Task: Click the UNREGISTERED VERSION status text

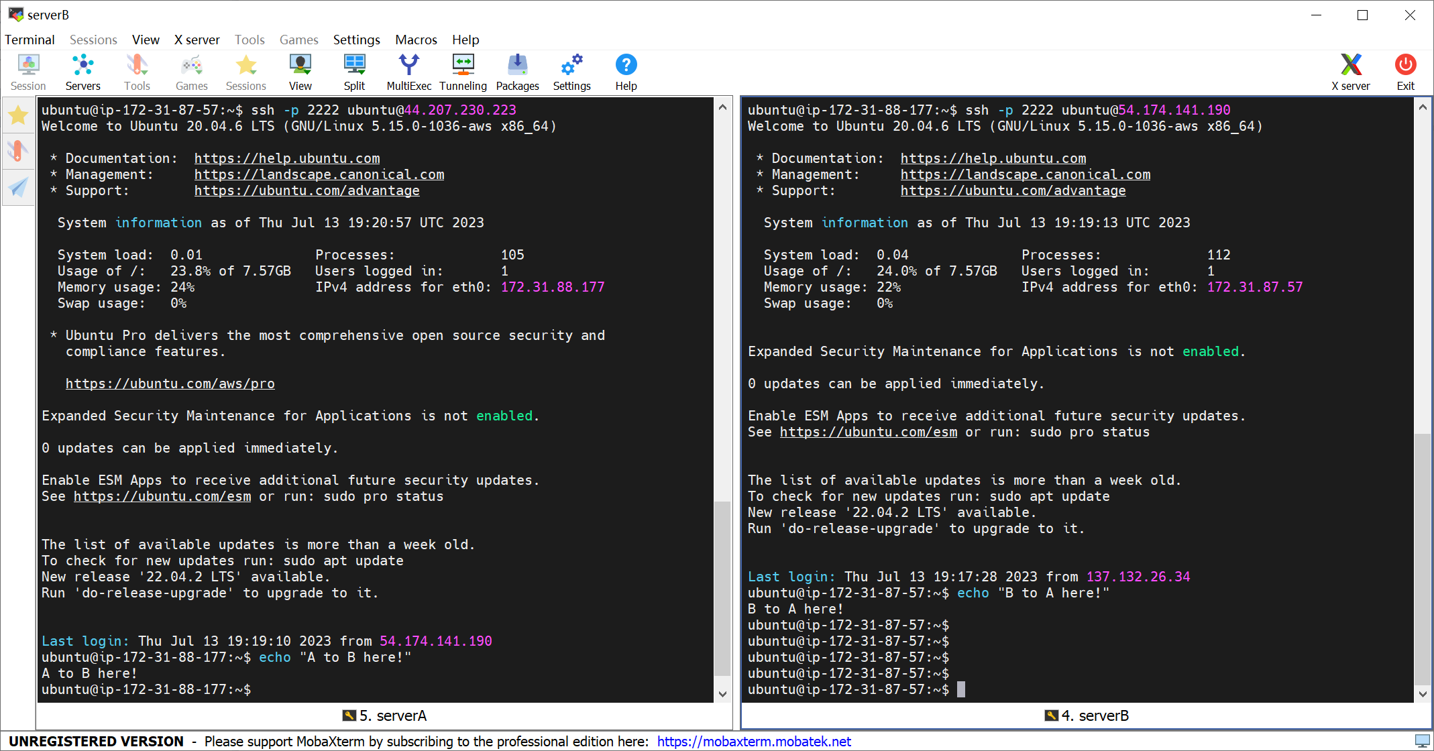Action: point(96,741)
